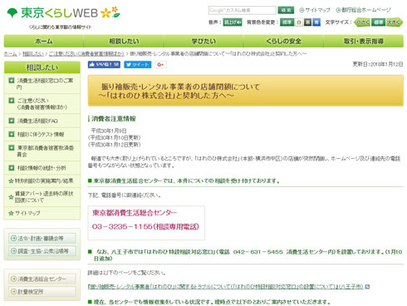
Task: Click the 相談したい breadcrumb link
Action: point(33,54)
